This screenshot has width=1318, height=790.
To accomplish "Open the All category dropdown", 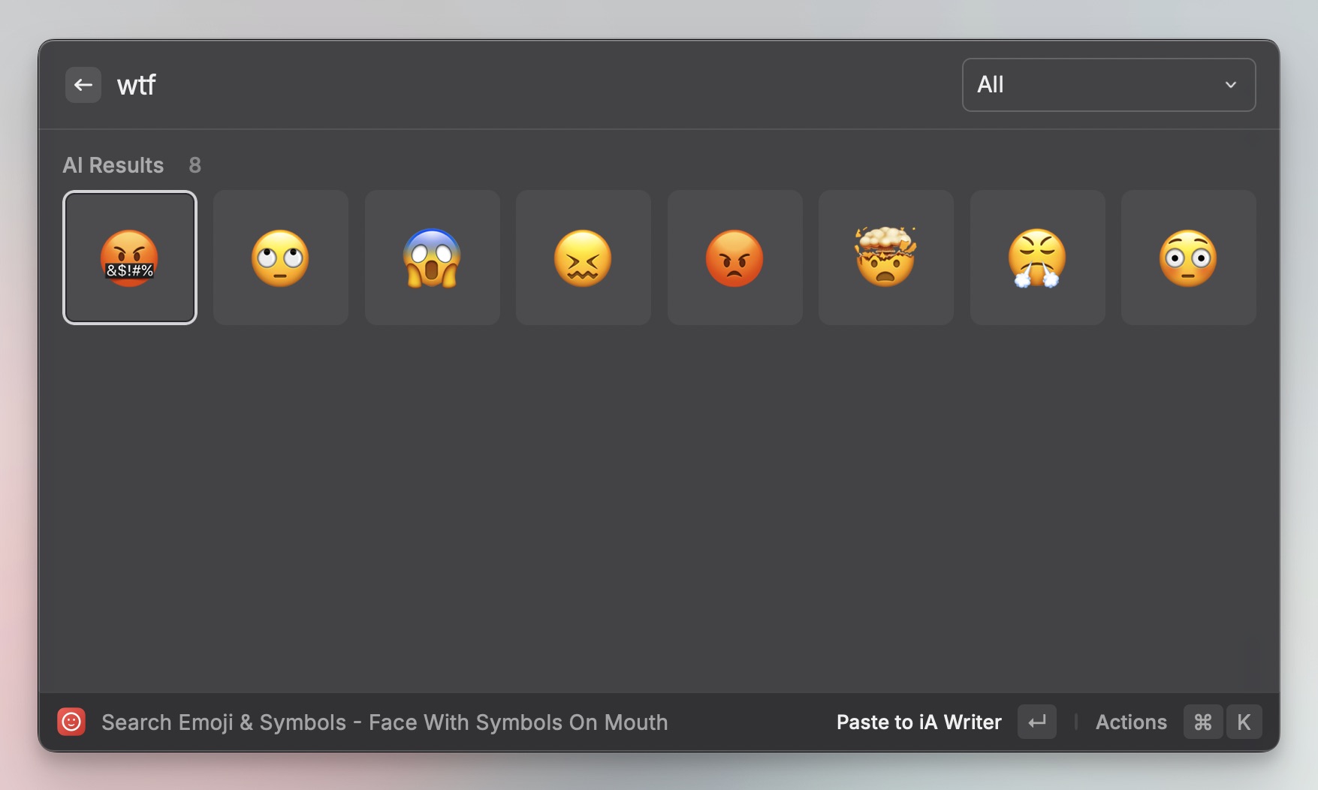I will tap(1108, 85).
